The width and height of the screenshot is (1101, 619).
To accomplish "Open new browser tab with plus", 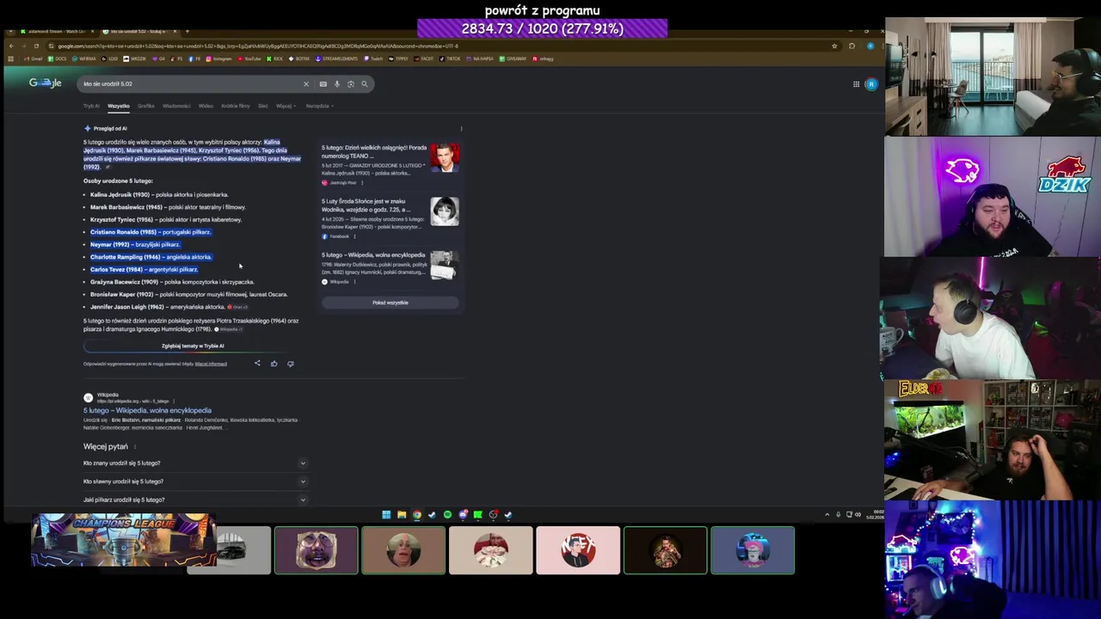I will point(187,31).
